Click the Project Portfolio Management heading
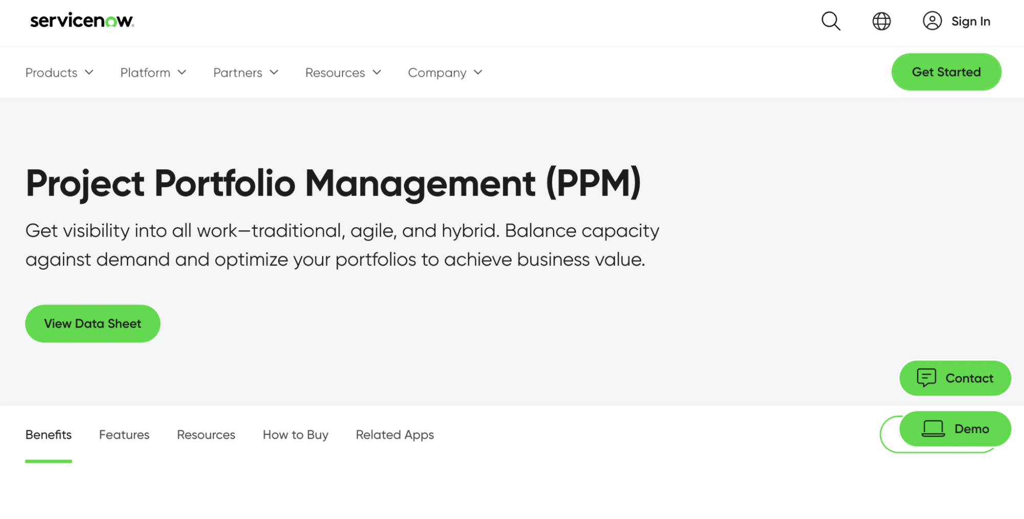Image resolution: width=1024 pixels, height=519 pixels. click(x=333, y=183)
